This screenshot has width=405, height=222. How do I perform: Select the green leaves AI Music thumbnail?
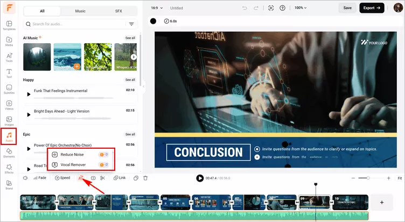(98, 57)
